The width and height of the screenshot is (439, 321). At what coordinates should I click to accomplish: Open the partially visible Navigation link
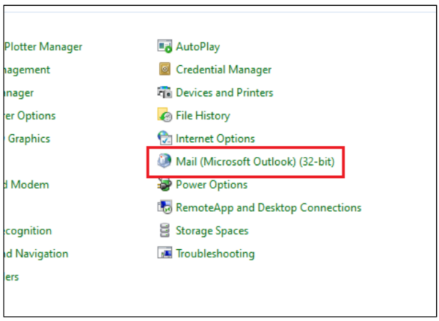point(35,254)
